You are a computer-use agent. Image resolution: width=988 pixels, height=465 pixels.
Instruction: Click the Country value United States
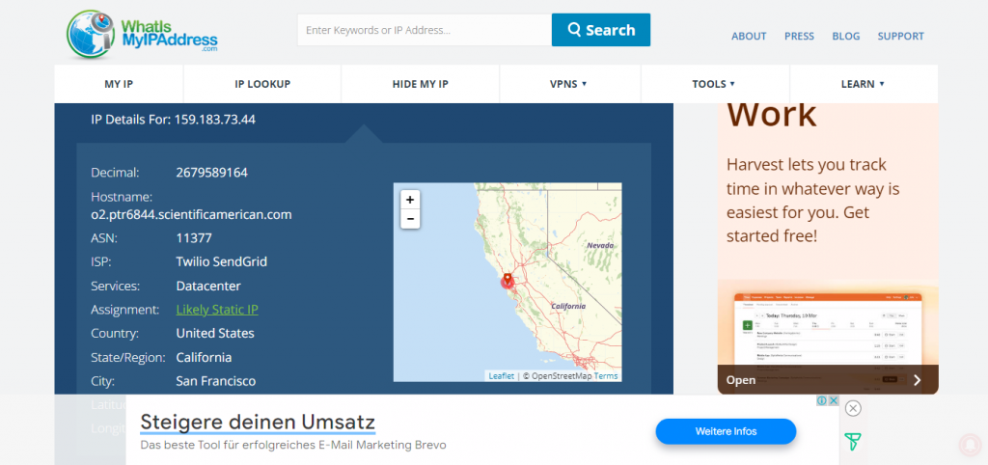(x=215, y=333)
